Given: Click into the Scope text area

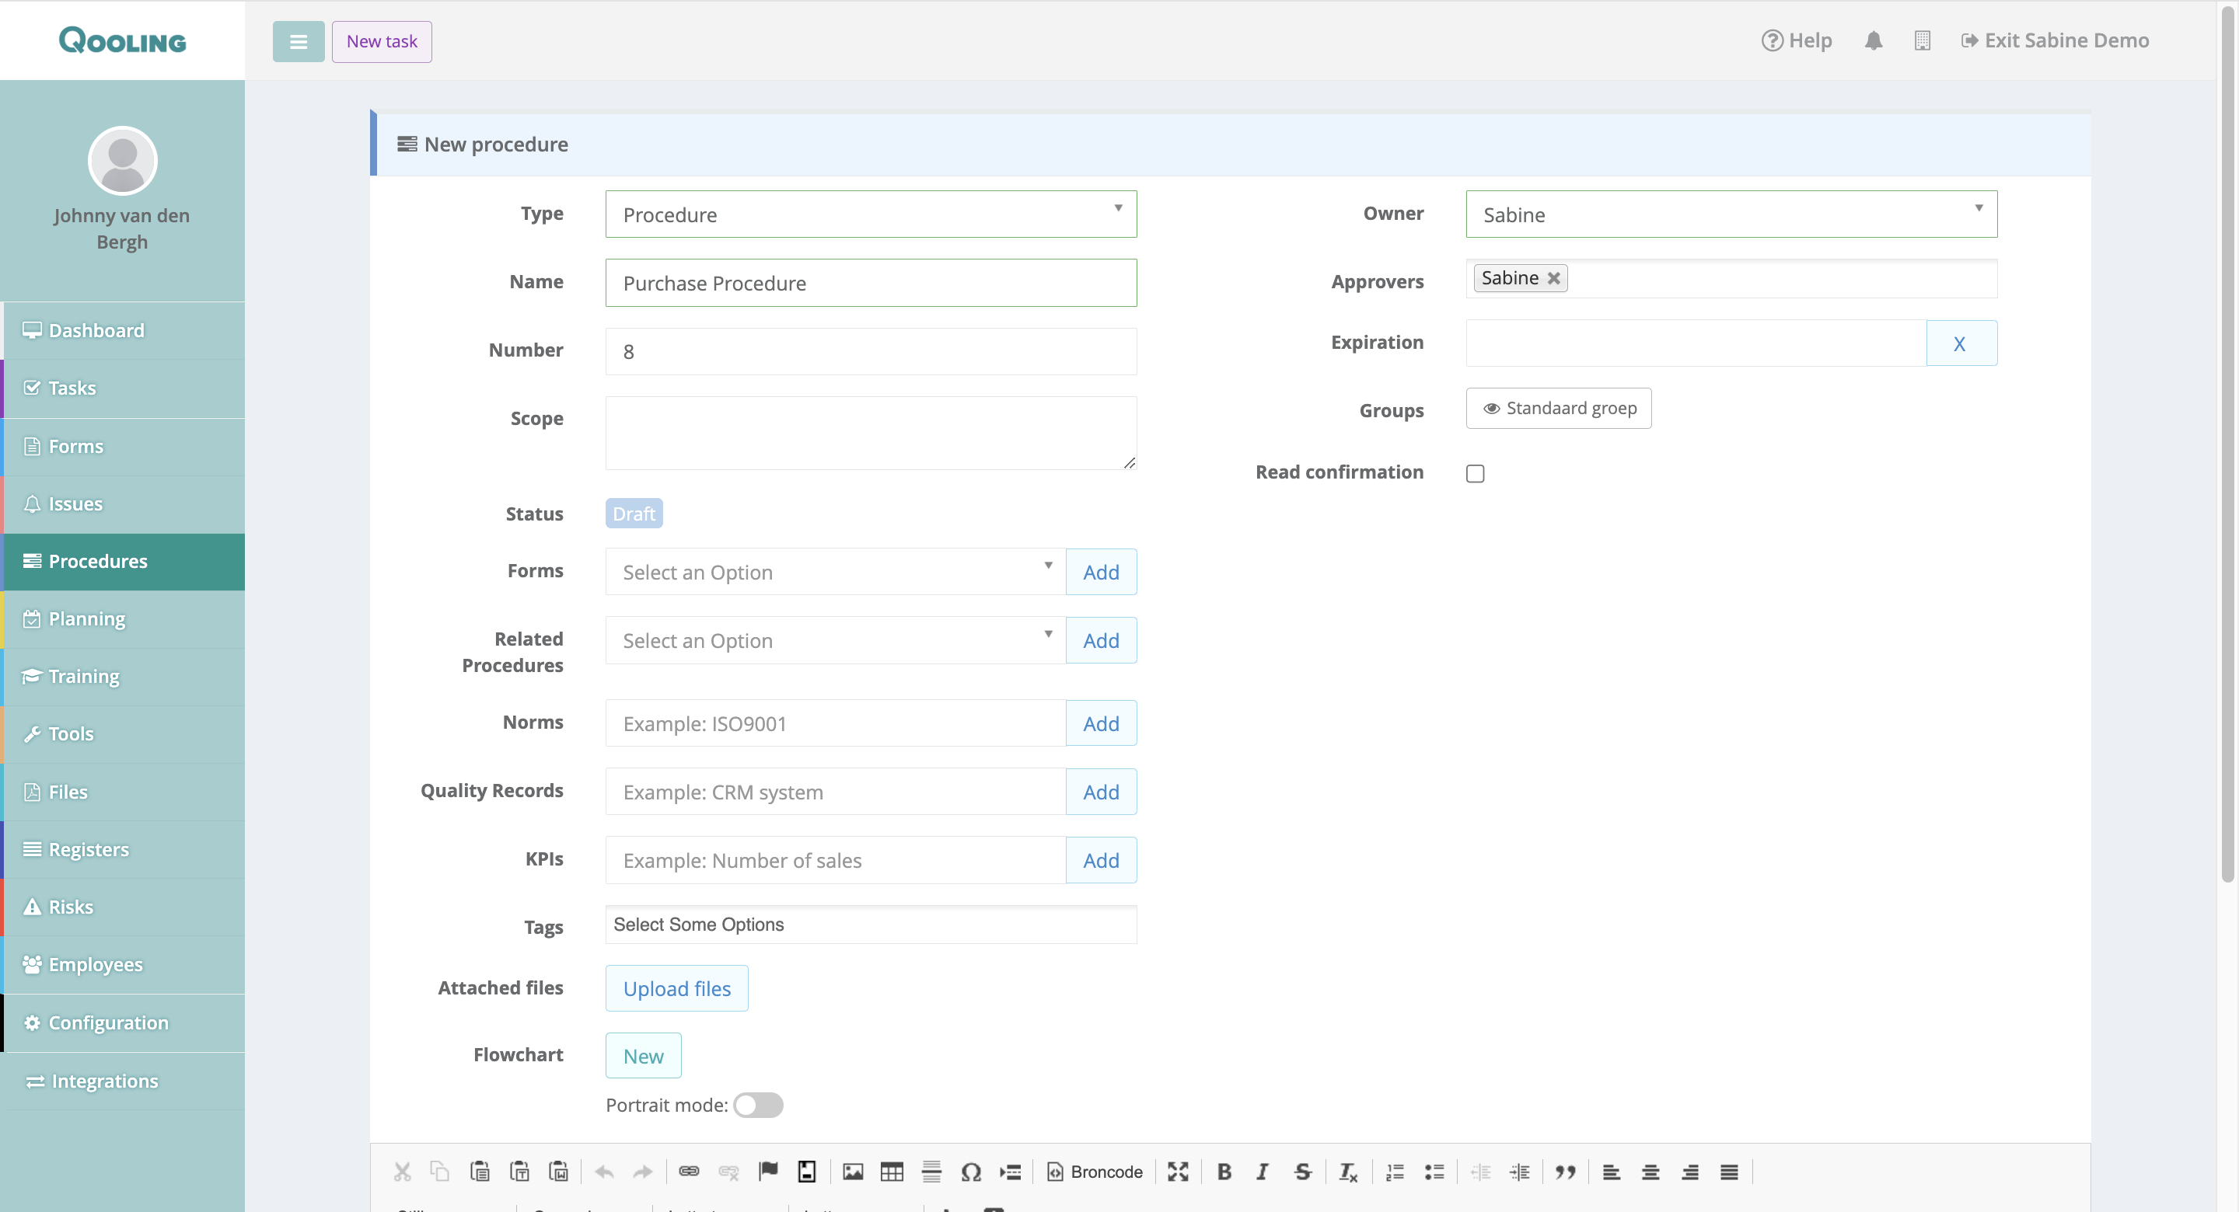Looking at the screenshot, I should [x=871, y=433].
